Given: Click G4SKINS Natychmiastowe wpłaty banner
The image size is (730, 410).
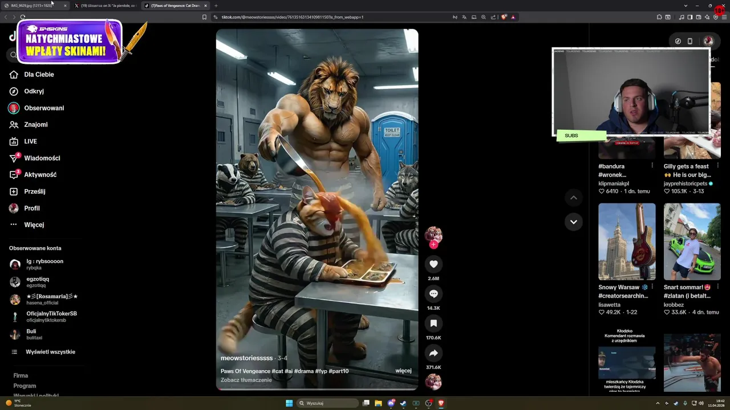Looking at the screenshot, I should [70, 42].
